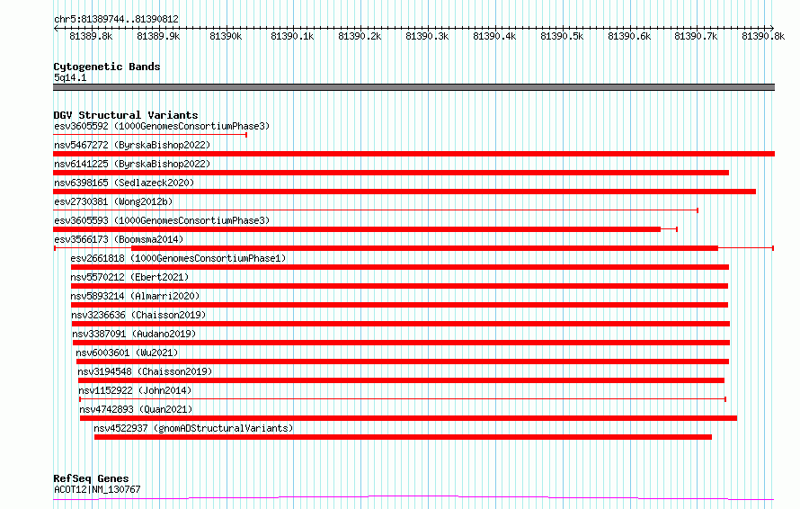Screen dimensions: 800x509
Task: Click the nsv4742893 Quan2021 label
Action: pos(136,409)
